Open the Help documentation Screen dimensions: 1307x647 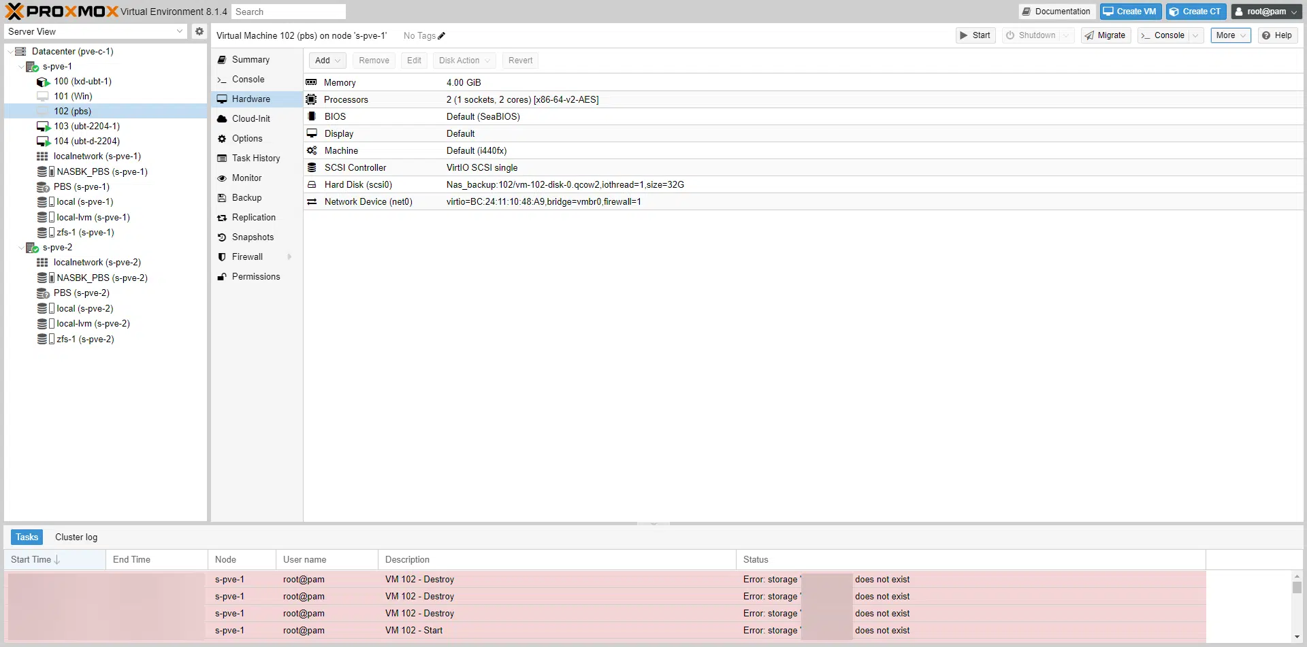pos(1277,35)
